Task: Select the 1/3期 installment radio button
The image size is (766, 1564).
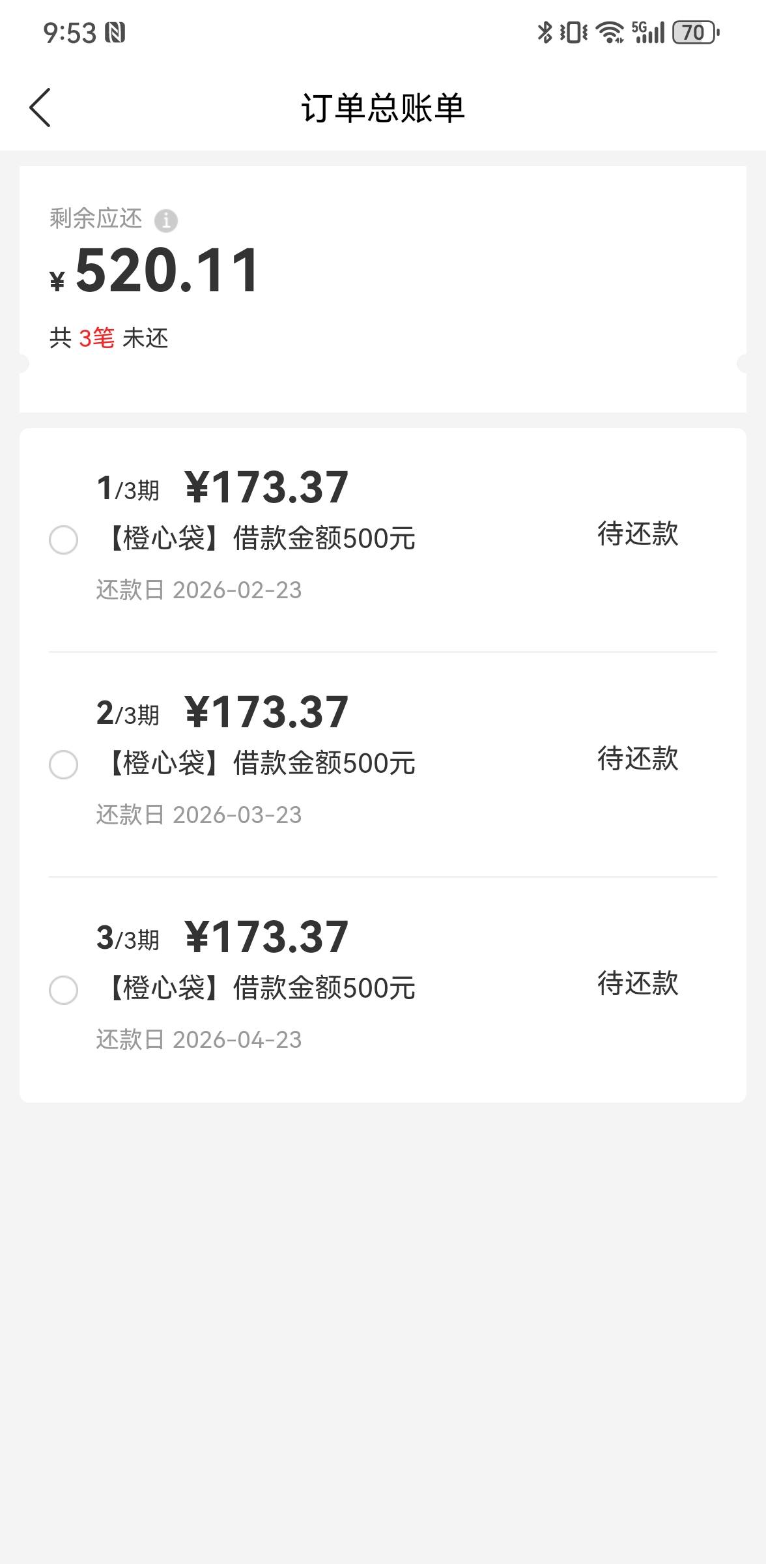Action: pos(63,540)
